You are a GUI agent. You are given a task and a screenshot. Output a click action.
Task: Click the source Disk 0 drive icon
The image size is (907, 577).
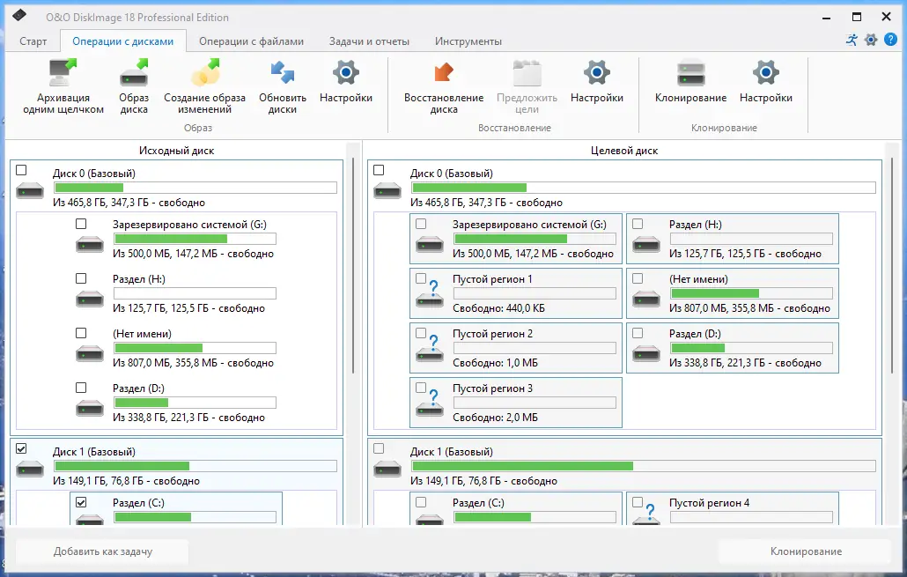point(30,190)
